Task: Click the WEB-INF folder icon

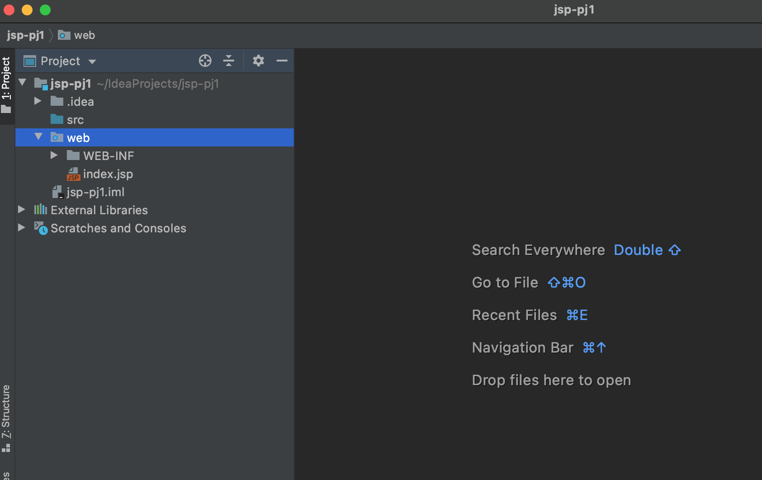Action: [73, 155]
